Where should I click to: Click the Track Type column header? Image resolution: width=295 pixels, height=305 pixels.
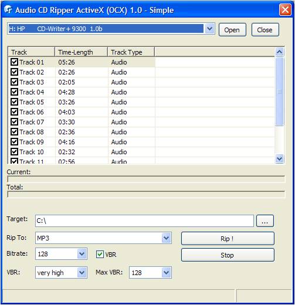click(x=131, y=52)
